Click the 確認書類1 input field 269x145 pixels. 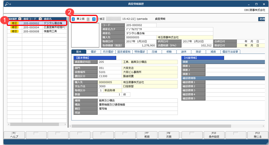point(235,82)
